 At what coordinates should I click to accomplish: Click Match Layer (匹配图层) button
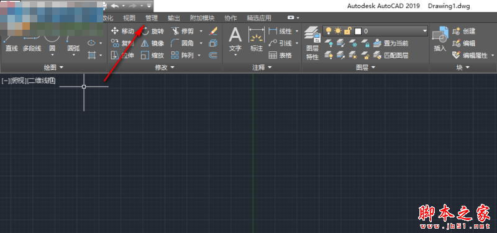point(391,55)
